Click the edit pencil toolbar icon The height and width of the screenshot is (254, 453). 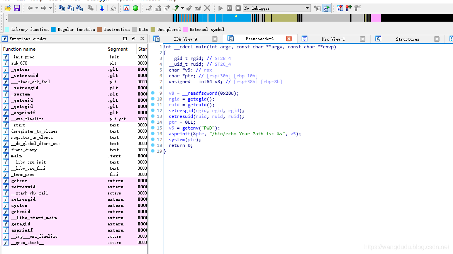tap(198, 8)
